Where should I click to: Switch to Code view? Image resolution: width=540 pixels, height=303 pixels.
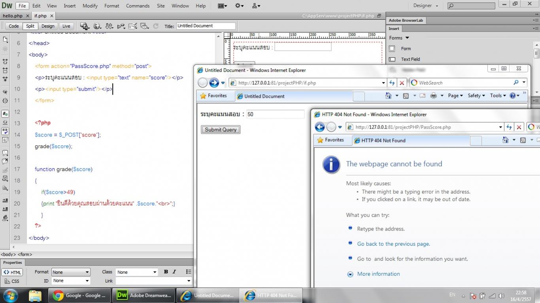tap(14, 26)
